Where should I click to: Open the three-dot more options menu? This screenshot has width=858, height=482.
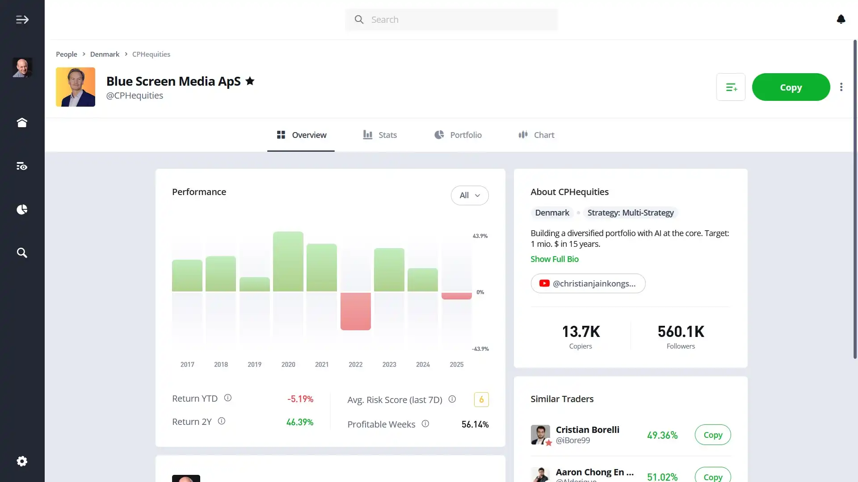point(841,87)
